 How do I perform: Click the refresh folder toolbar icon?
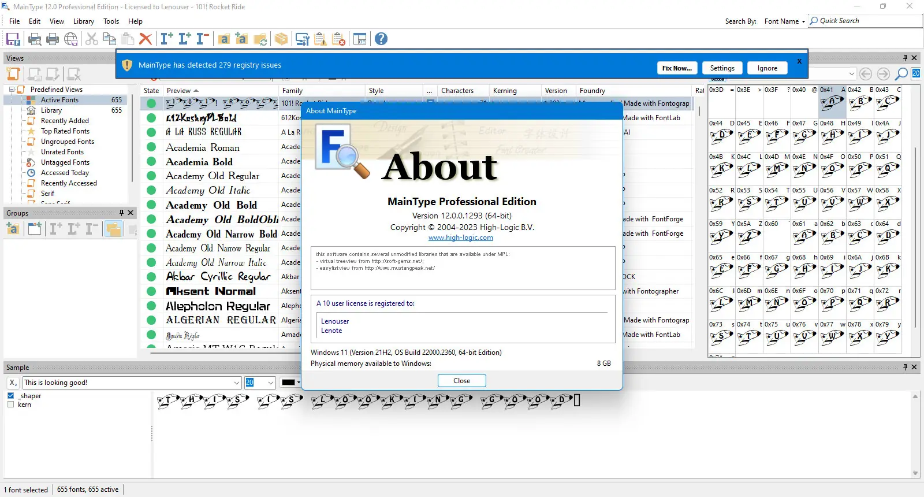tap(260, 39)
